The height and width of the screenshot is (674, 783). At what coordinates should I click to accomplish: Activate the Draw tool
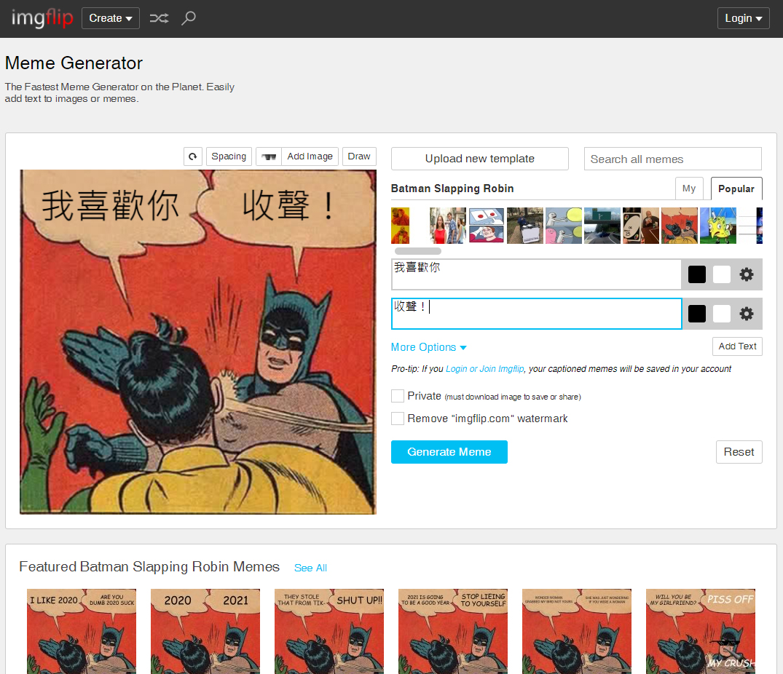pyautogui.click(x=359, y=156)
